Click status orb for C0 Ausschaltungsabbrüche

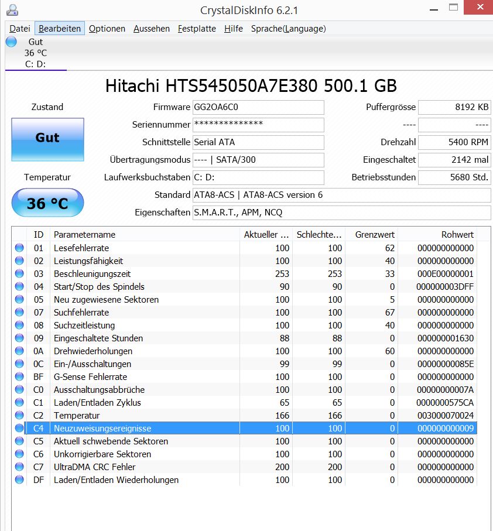[x=19, y=389]
